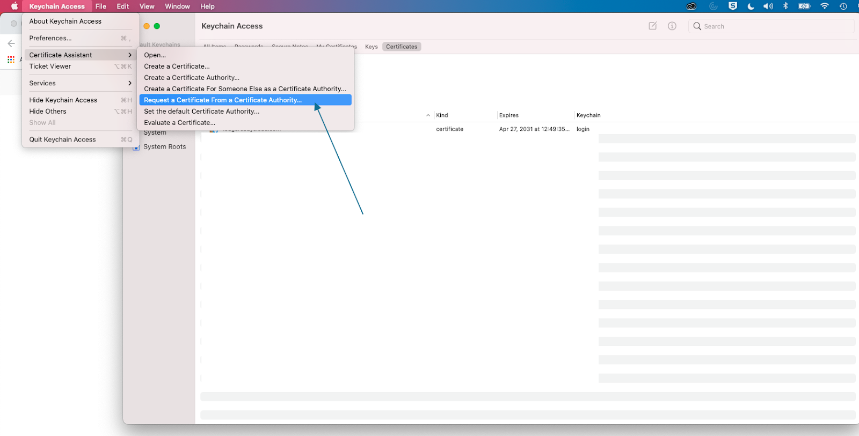Choose Evaluate a Certificate...

[x=245, y=123]
